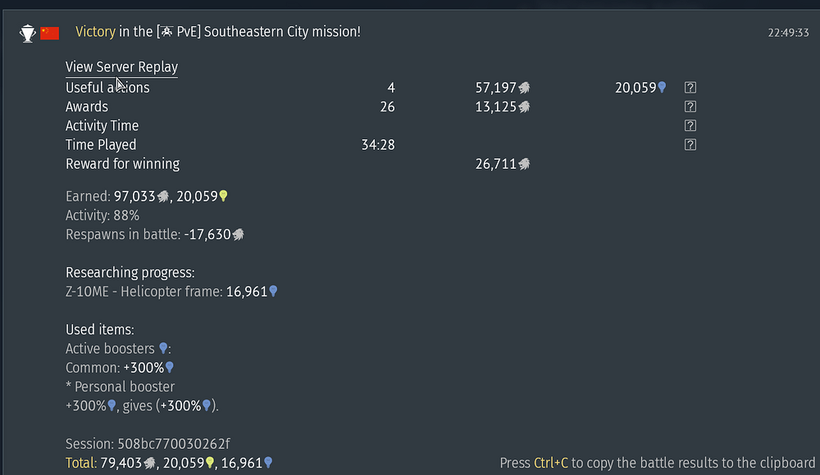Click the help icon on Awards row
The image size is (820, 475).
pyautogui.click(x=690, y=106)
